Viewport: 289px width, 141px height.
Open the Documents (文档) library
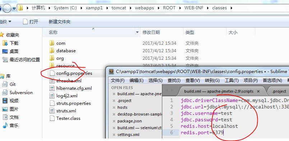tap(10, 117)
